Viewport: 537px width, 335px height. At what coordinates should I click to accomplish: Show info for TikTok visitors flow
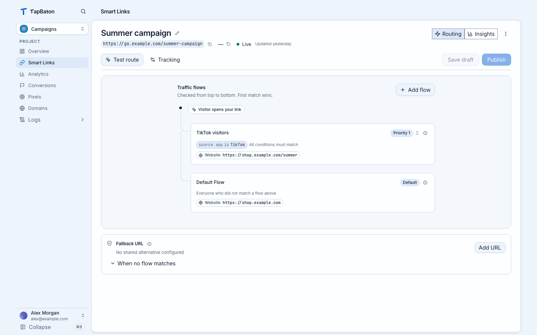click(425, 133)
